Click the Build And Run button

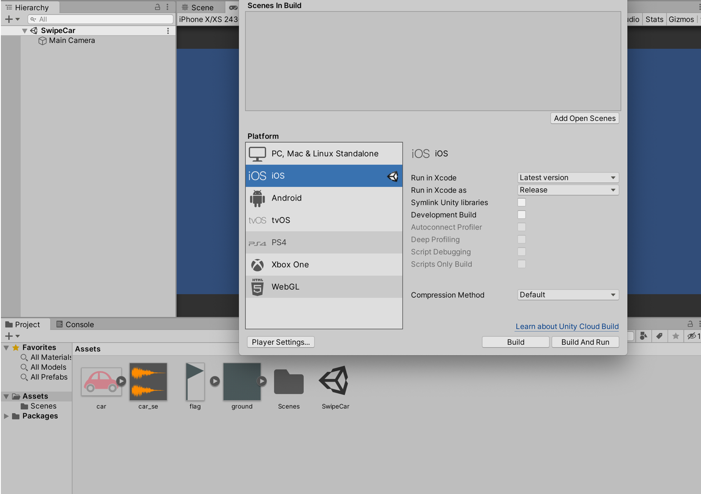(x=585, y=342)
